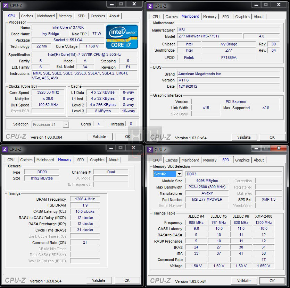Click BIOS version field V17.6
This screenshot has height=288, width=290.
pyautogui.click(x=229, y=80)
